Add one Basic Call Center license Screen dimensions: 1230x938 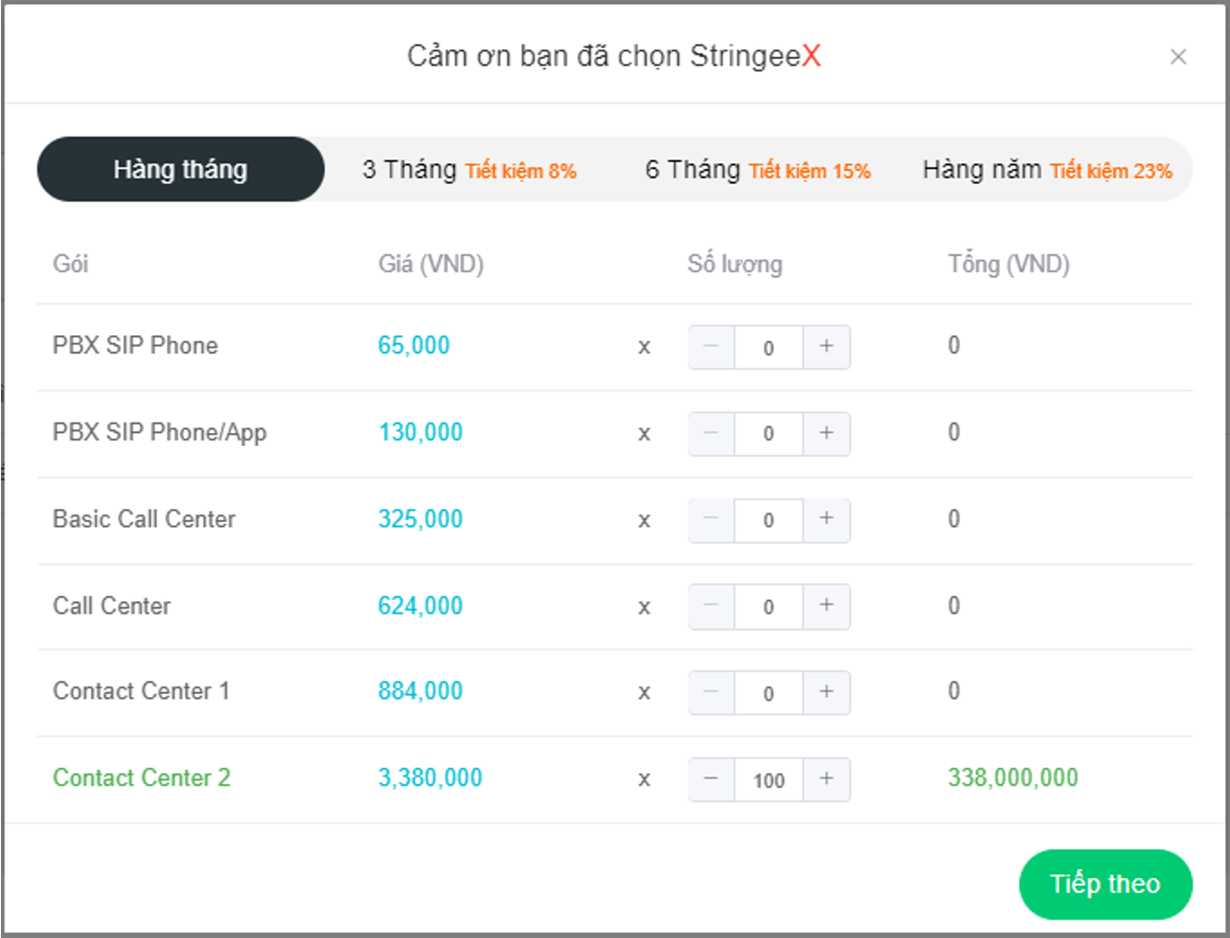pos(826,519)
